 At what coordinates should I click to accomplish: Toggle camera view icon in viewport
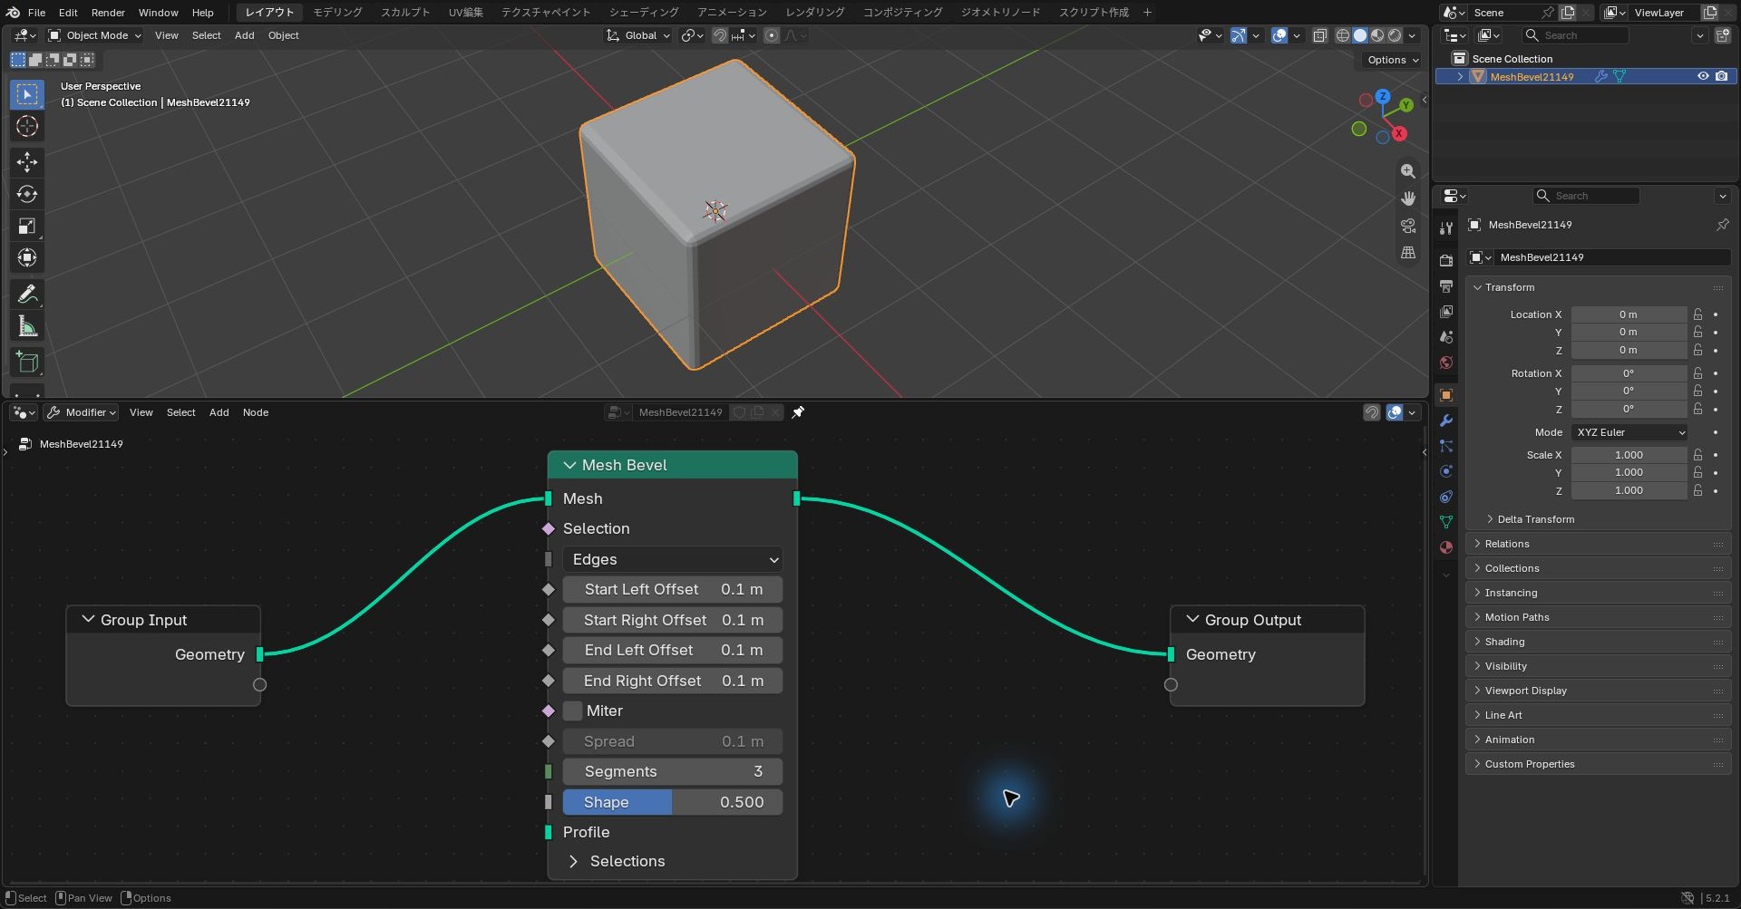pos(1407,226)
